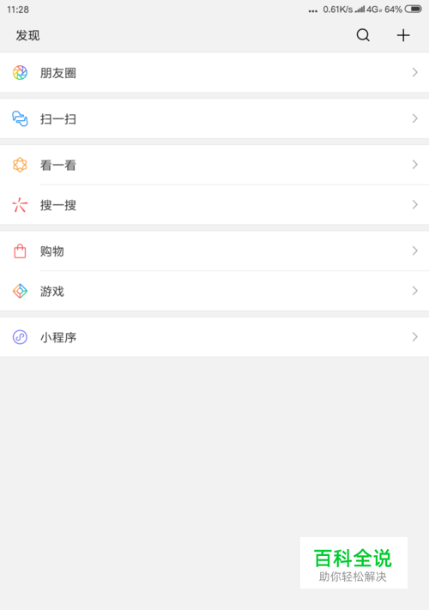Open the 朋友圈 chevron arrow
429x610 pixels.
point(415,72)
